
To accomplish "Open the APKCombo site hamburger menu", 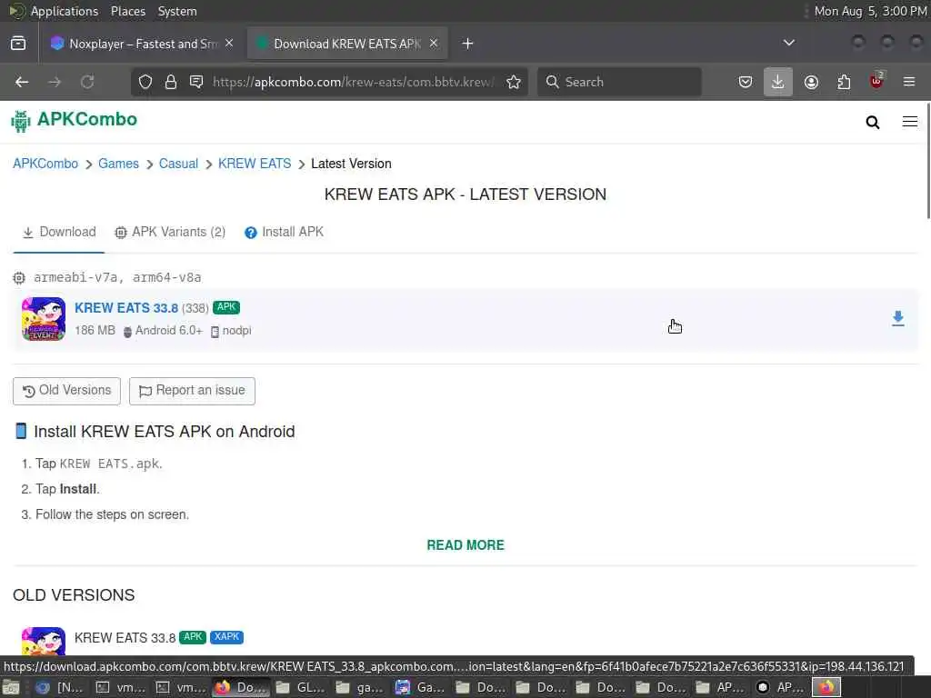I will point(909,122).
